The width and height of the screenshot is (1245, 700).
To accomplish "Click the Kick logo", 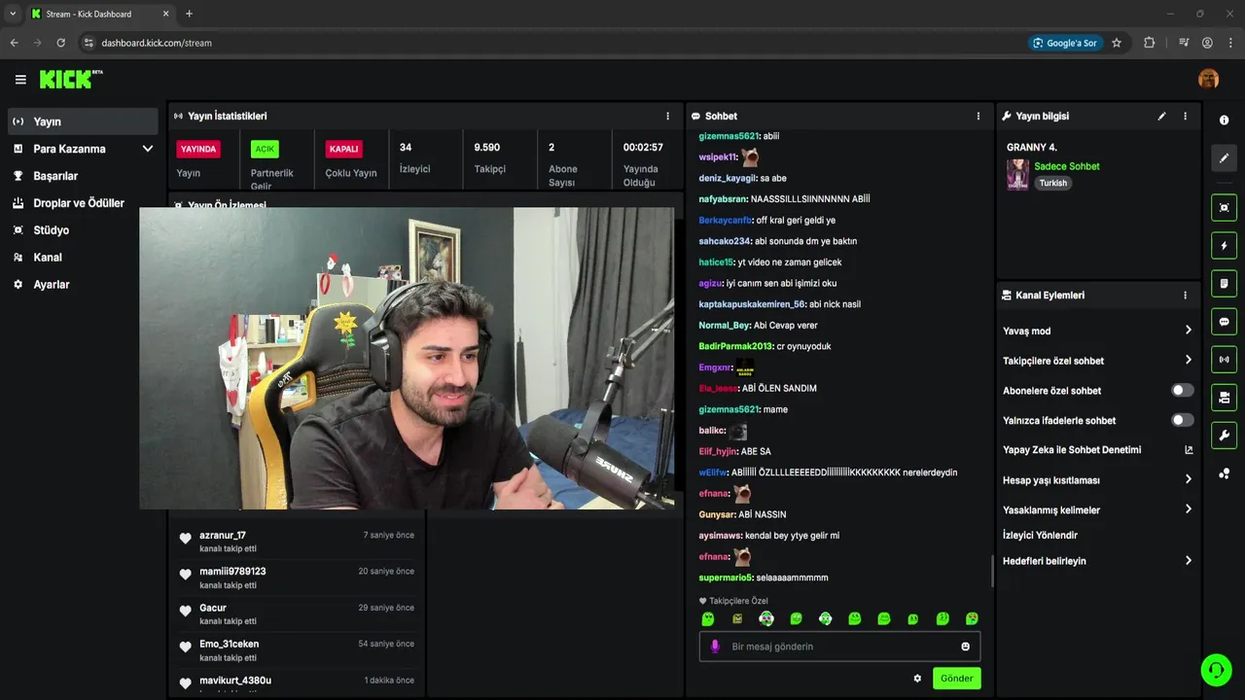I will click(x=70, y=79).
